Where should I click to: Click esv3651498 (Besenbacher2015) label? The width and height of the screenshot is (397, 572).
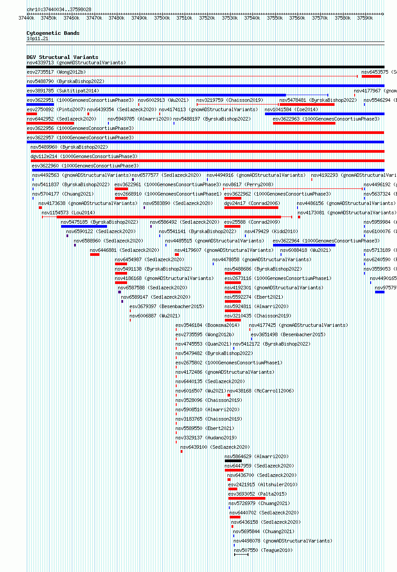(288, 334)
